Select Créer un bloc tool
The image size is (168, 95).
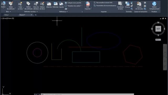(20, 6)
